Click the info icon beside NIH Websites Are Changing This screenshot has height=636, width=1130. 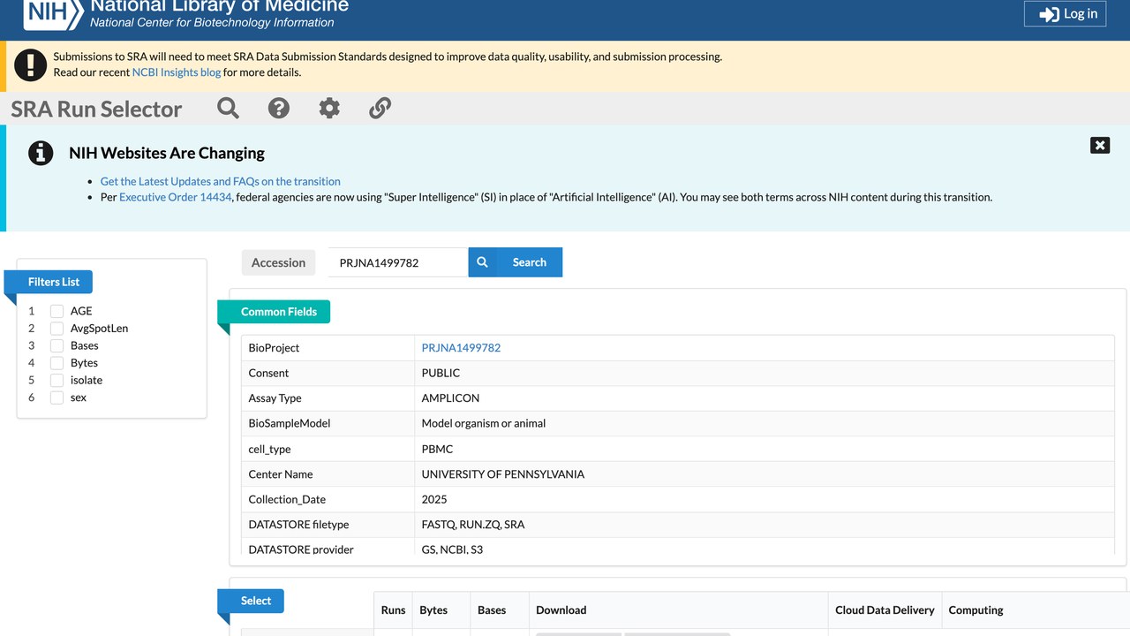(x=41, y=153)
